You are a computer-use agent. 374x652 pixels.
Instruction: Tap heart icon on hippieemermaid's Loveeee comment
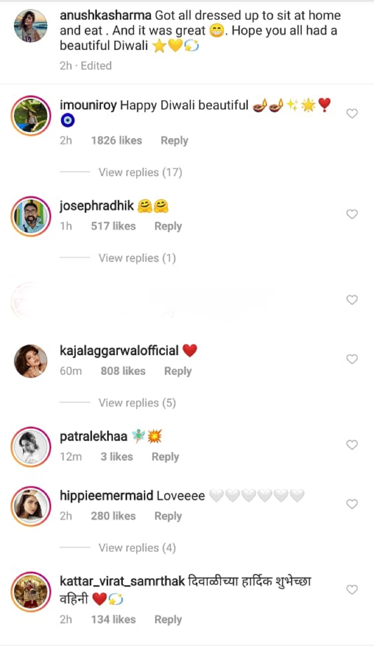tap(352, 504)
